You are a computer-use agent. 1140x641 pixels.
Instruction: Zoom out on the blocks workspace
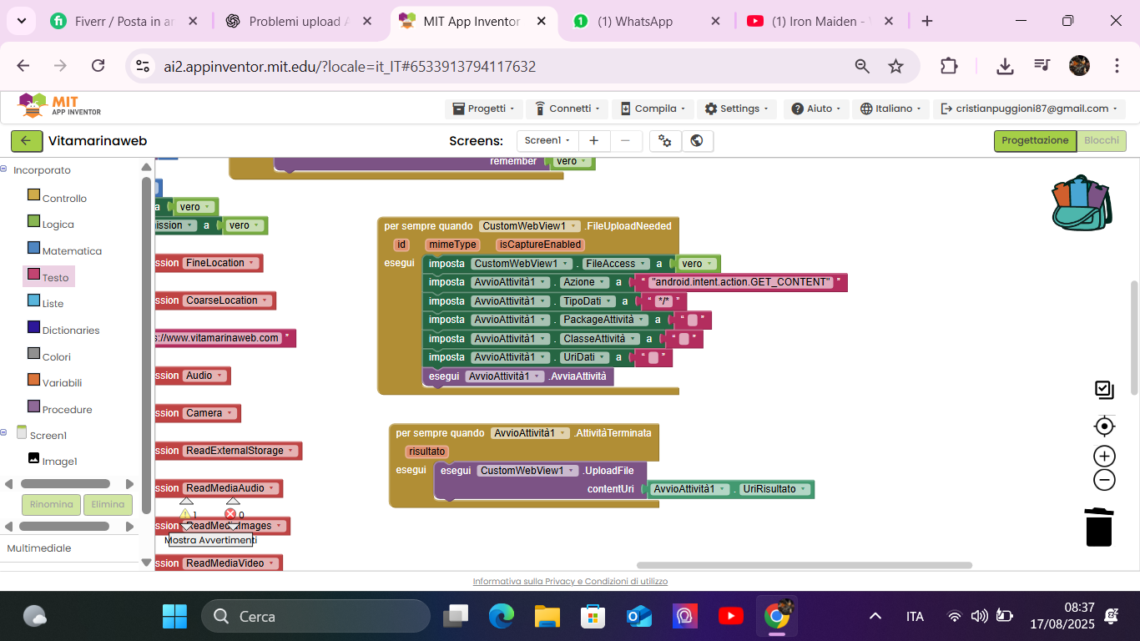tap(1104, 480)
